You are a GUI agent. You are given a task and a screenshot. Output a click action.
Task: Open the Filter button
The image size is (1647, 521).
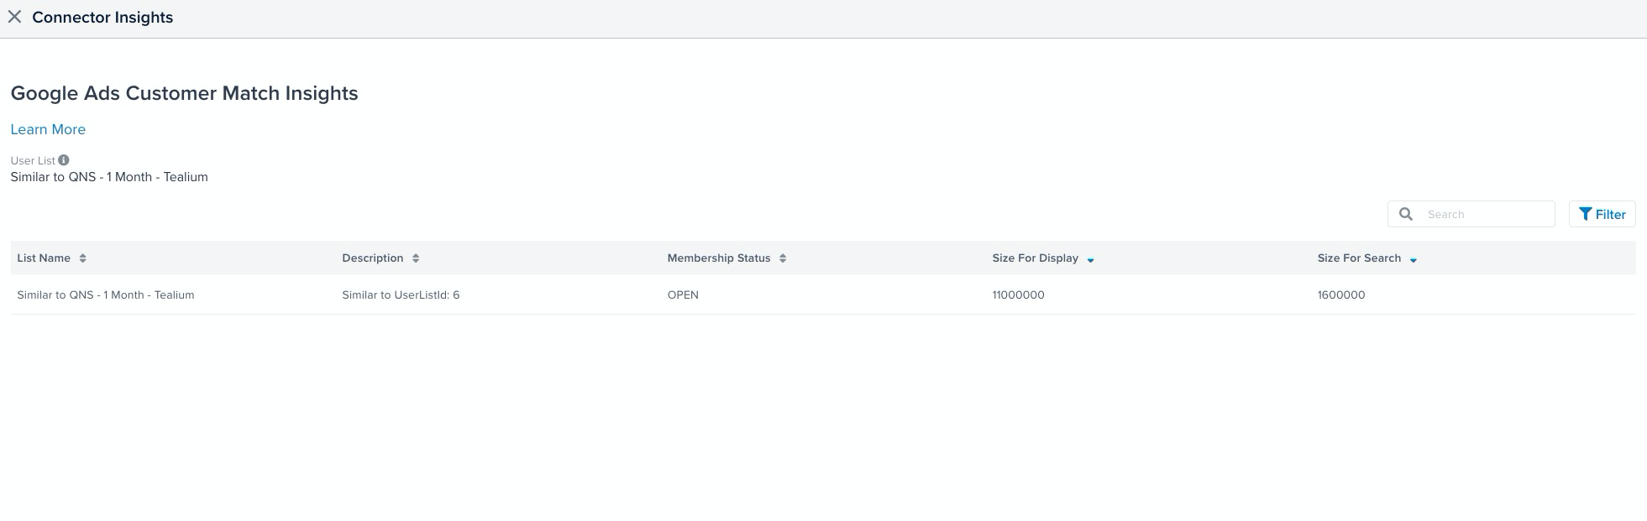(x=1602, y=214)
